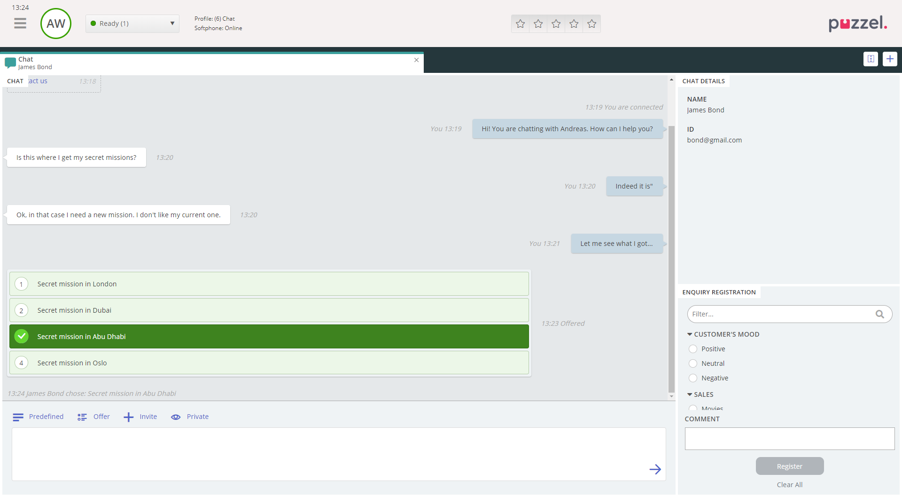Click into the Comment text field
Viewport: 902px width, 497px height.
(789, 439)
